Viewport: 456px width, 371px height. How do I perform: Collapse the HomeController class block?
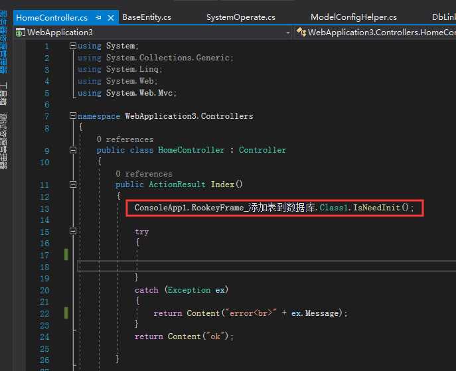coord(73,150)
